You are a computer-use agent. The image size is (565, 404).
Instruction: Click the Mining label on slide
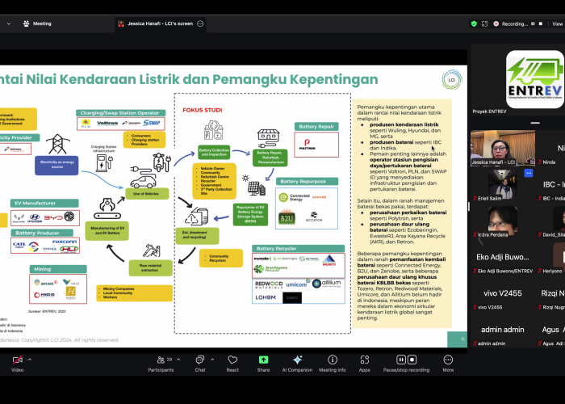[x=58, y=269]
